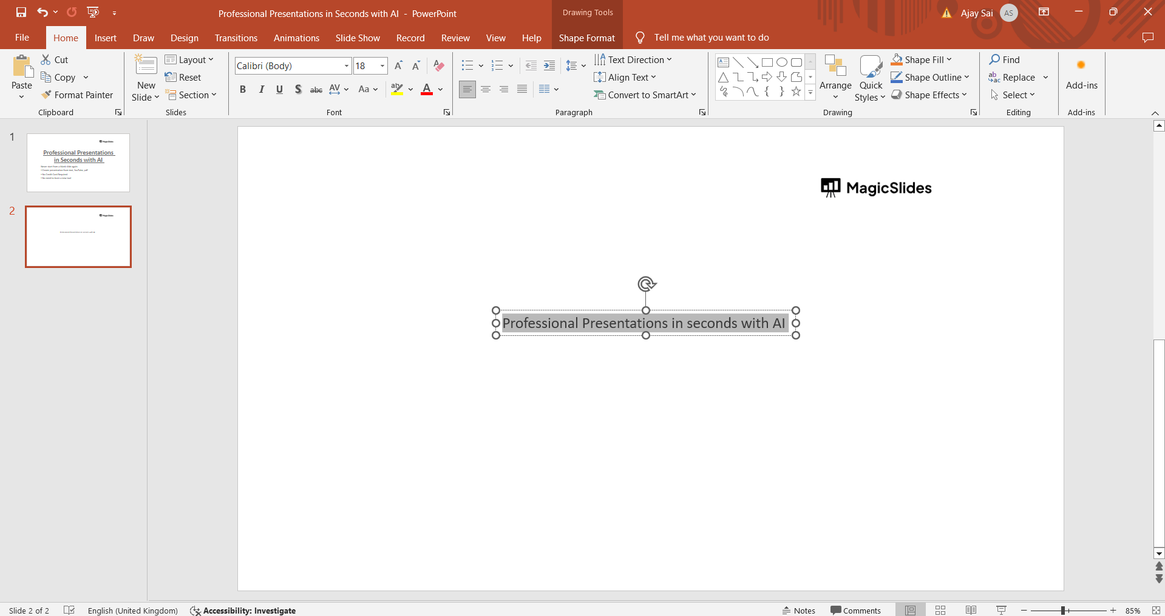1165x616 pixels.
Task: Switch to the Design tab
Action: (x=184, y=38)
